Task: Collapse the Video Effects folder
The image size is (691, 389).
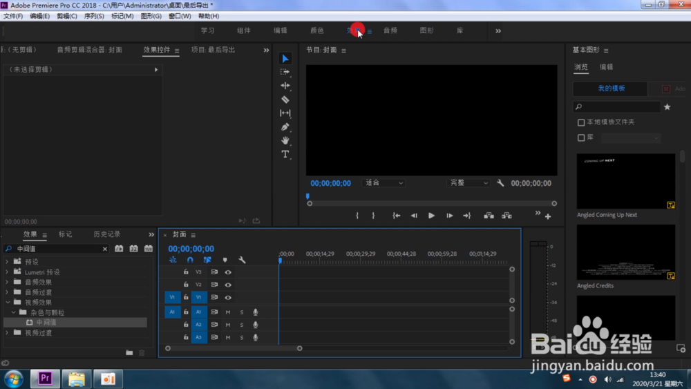Action: tap(8, 302)
